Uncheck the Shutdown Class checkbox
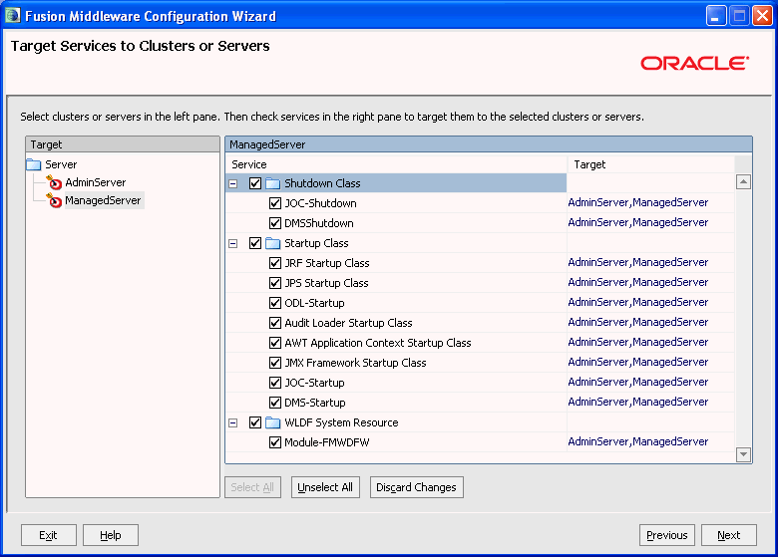Screen dimensions: 778x557 click(255, 183)
